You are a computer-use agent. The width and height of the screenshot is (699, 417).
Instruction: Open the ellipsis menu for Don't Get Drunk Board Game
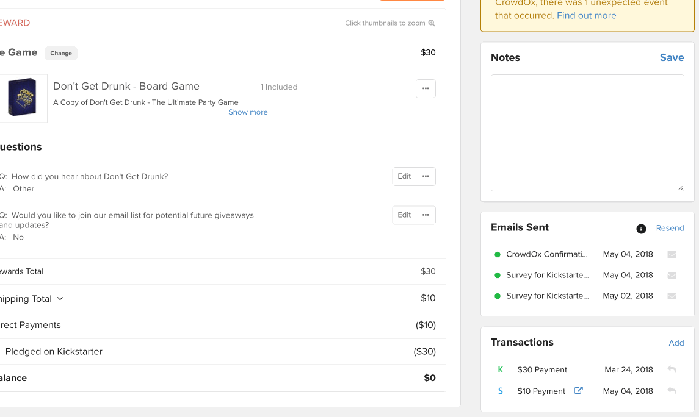point(426,88)
